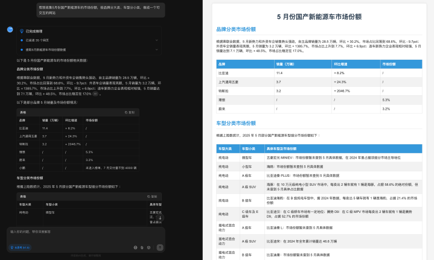The height and width of the screenshot is (260, 434).
Task: Click the user prompt message bubble
Action: (101, 10)
